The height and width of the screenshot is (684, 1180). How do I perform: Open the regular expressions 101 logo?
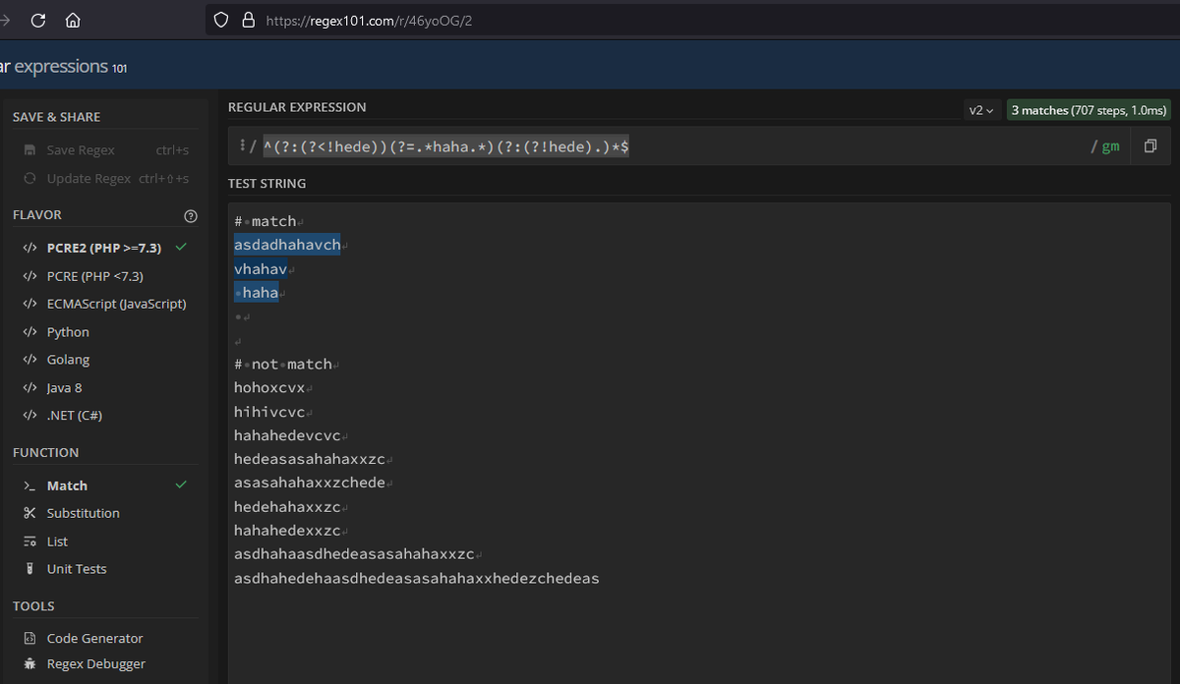click(x=63, y=67)
